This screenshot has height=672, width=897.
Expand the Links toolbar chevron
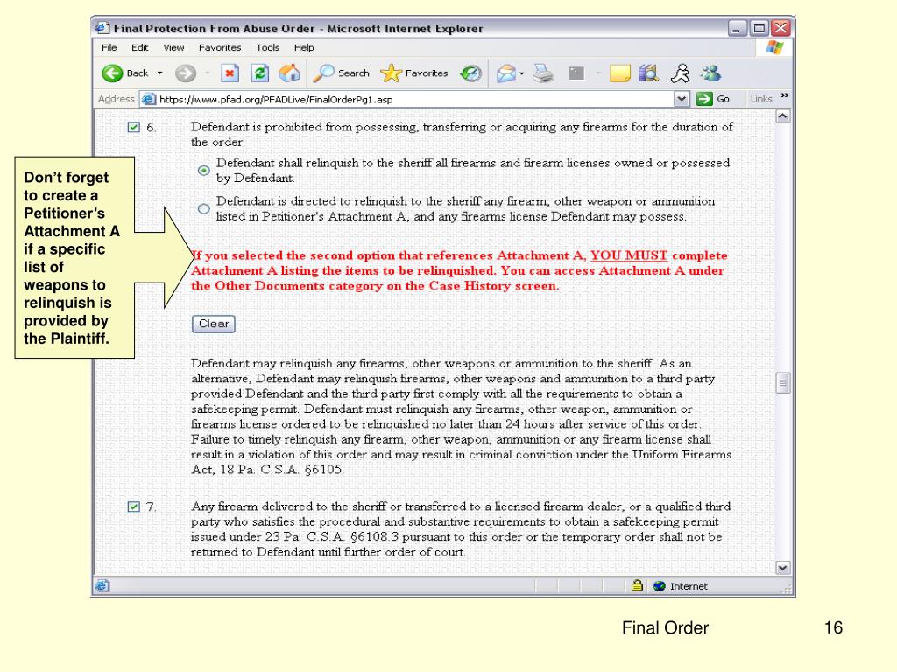pyautogui.click(x=784, y=95)
